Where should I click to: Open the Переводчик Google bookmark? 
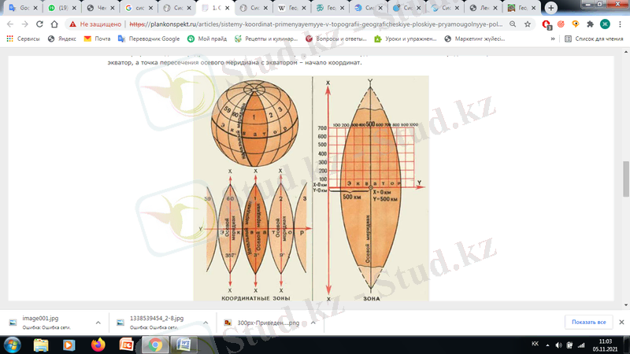[x=149, y=38]
